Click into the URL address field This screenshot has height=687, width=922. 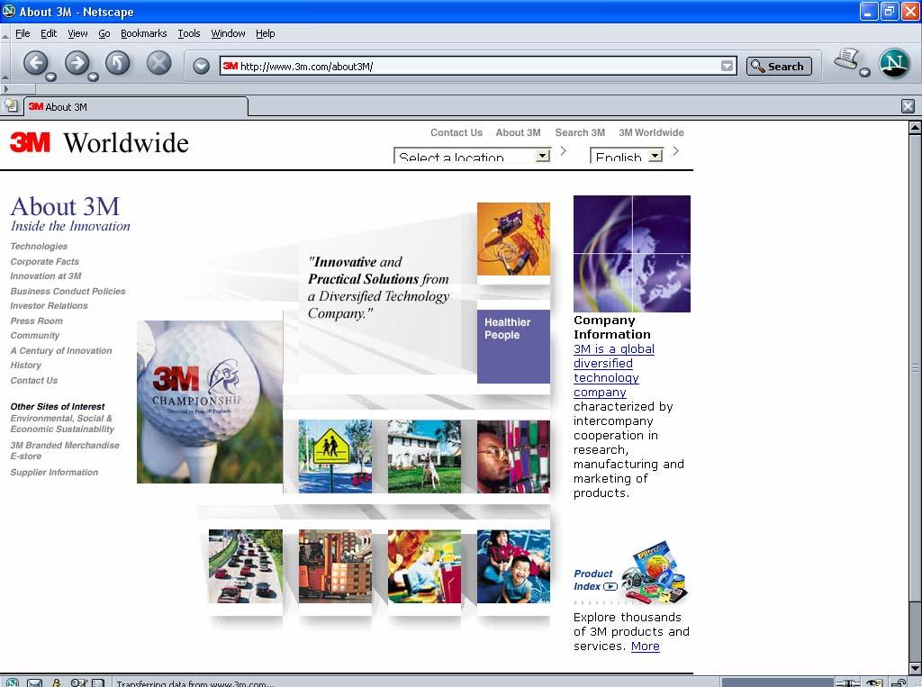click(479, 66)
